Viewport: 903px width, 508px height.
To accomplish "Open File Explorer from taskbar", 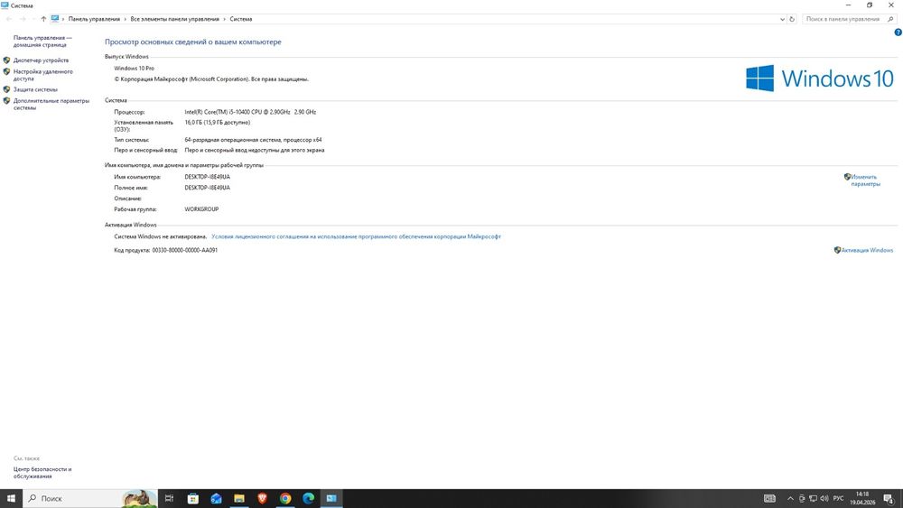I will coord(239,498).
